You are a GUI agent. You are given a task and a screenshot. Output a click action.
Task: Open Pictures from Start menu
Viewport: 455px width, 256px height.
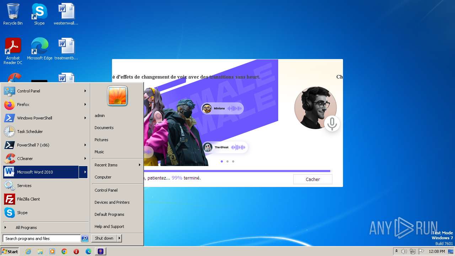117,140
